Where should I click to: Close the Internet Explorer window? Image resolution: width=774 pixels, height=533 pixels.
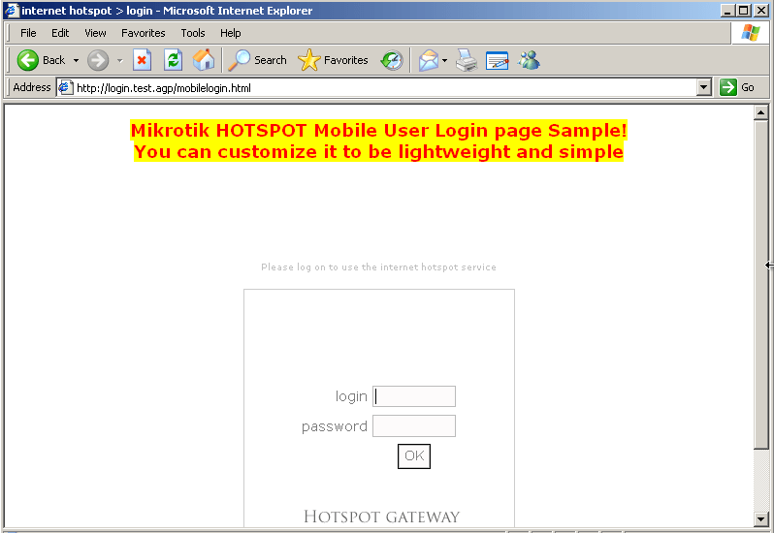760,11
